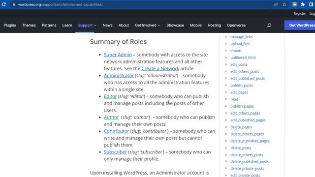The image size is (315, 177).
Task: Open the Contributor role link
Action: 116,131
